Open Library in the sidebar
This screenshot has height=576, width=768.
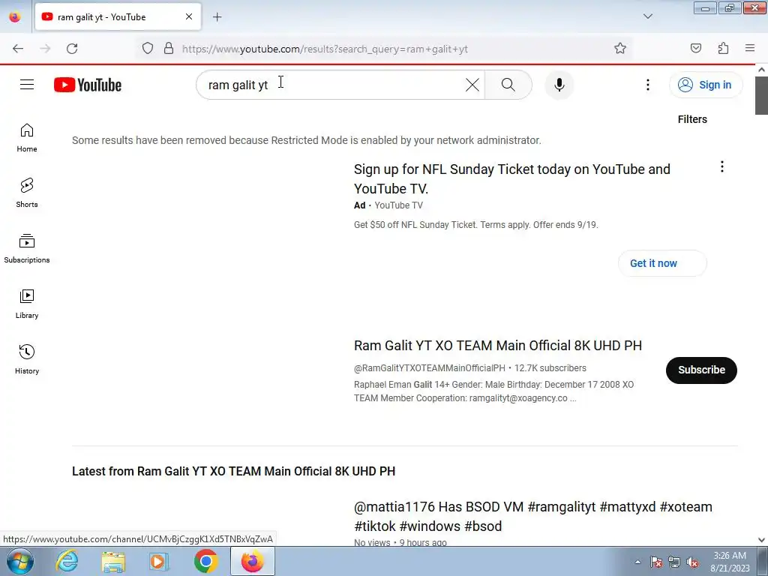[27, 304]
